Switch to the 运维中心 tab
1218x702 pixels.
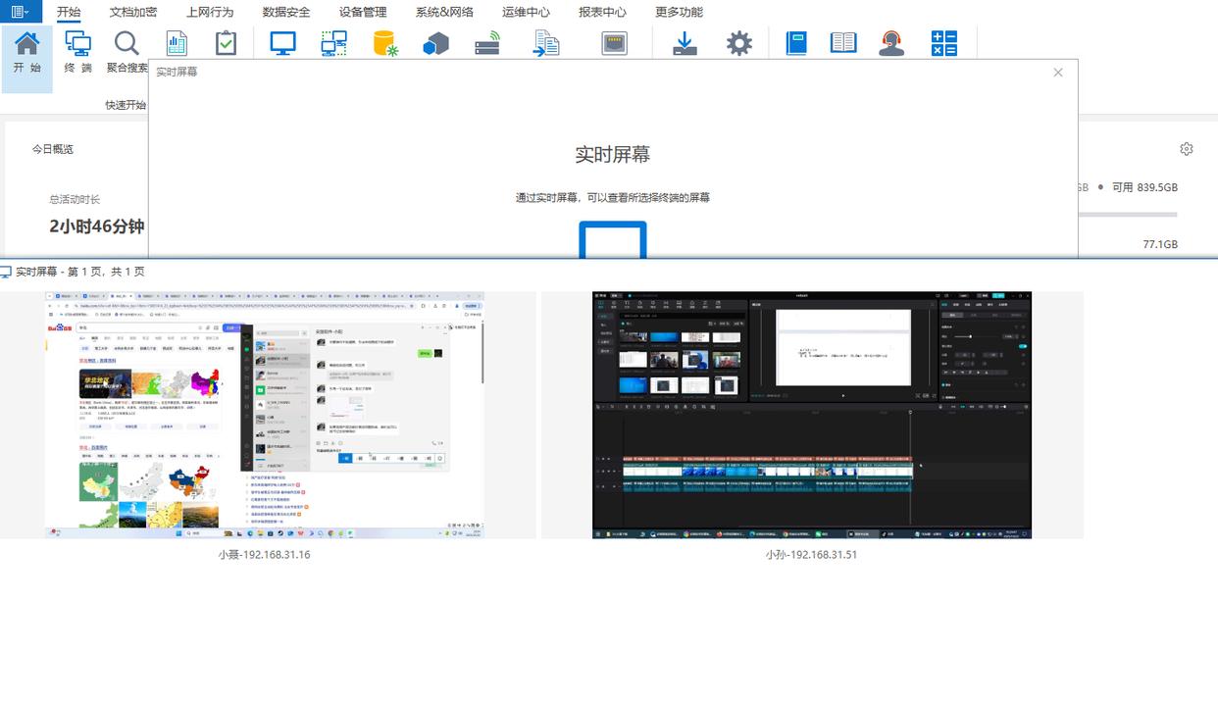526,12
